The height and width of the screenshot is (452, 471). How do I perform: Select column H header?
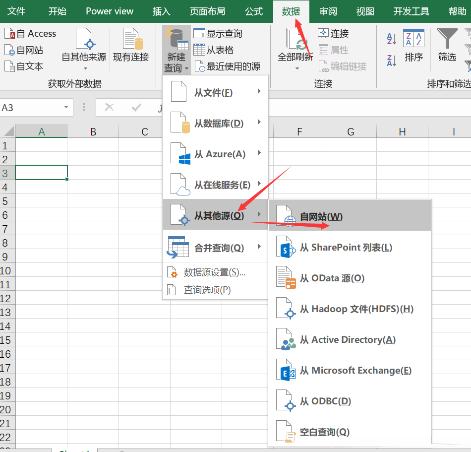coord(402,131)
